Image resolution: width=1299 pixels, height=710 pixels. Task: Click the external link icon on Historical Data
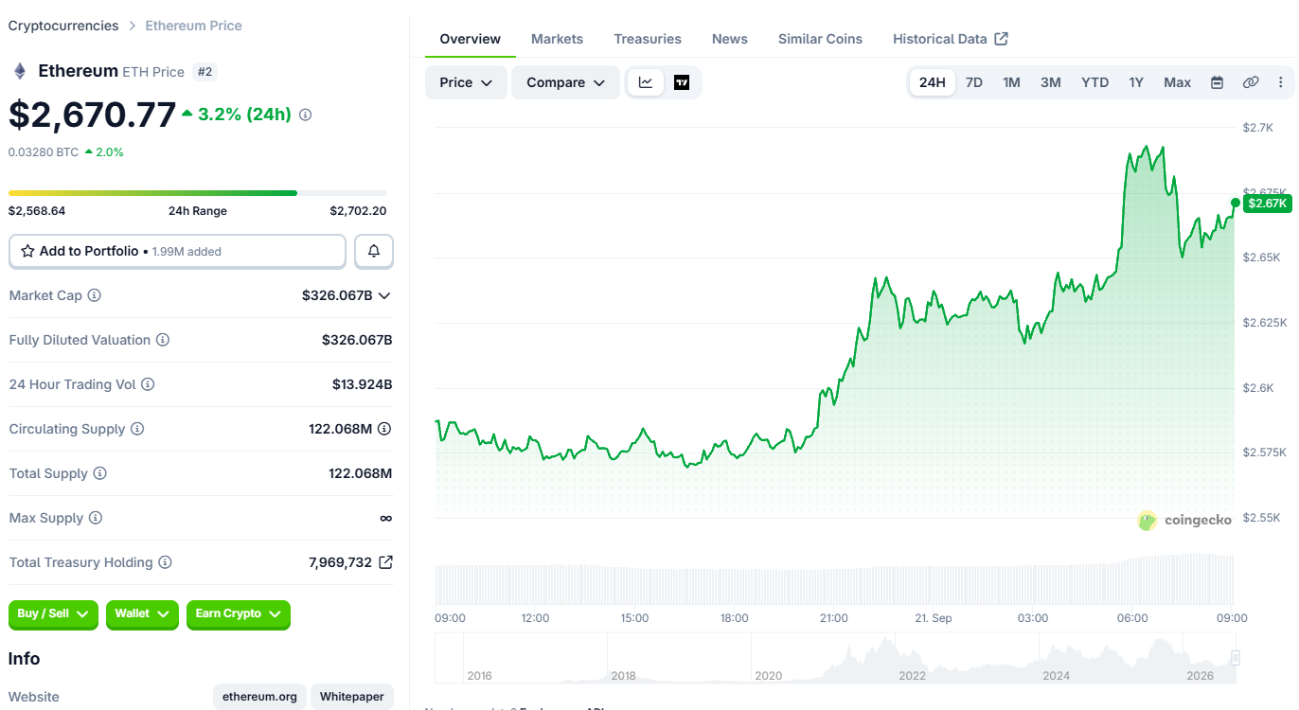pos(1001,39)
